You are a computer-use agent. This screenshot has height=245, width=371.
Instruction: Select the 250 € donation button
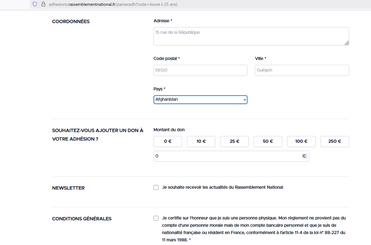[x=334, y=142]
